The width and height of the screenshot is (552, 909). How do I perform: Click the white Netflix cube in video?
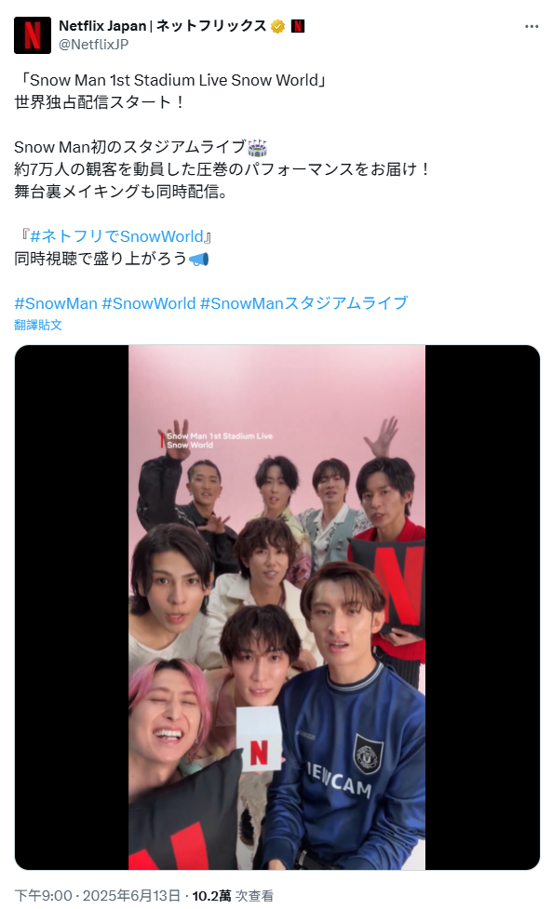point(258,740)
